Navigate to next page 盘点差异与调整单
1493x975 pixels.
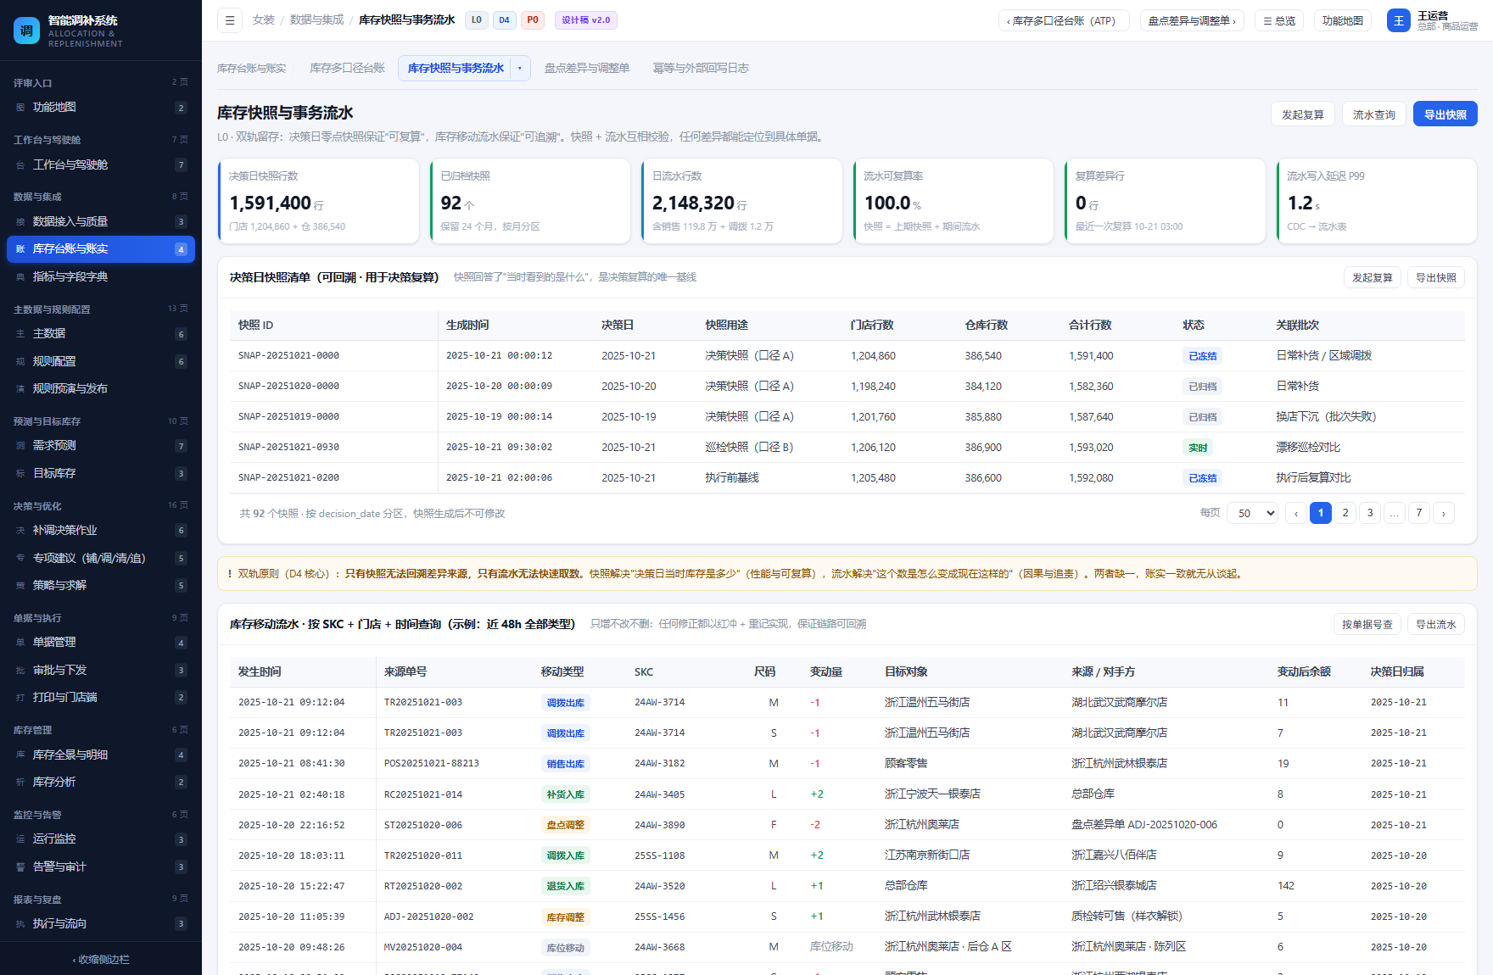click(x=1192, y=21)
